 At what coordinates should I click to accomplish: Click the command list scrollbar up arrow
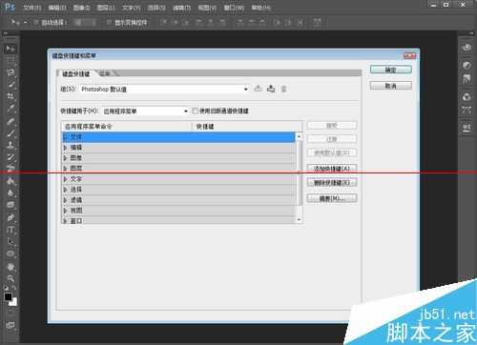299,136
